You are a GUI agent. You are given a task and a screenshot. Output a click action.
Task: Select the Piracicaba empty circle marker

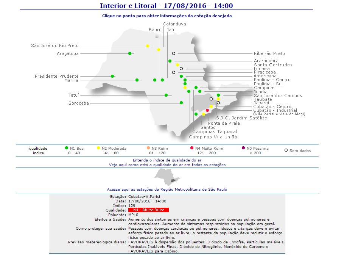click(174, 72)
